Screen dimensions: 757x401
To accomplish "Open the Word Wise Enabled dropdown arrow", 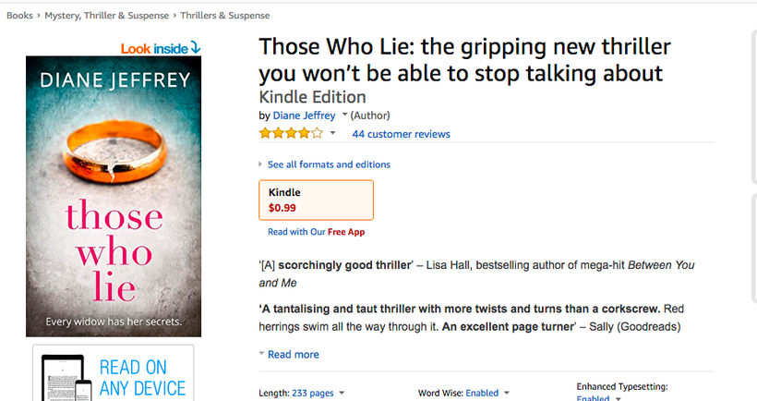I will 507,393.
